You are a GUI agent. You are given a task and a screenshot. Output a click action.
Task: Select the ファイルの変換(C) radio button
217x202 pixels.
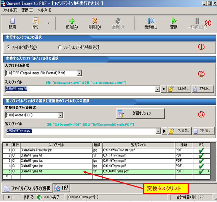point(8,47)
